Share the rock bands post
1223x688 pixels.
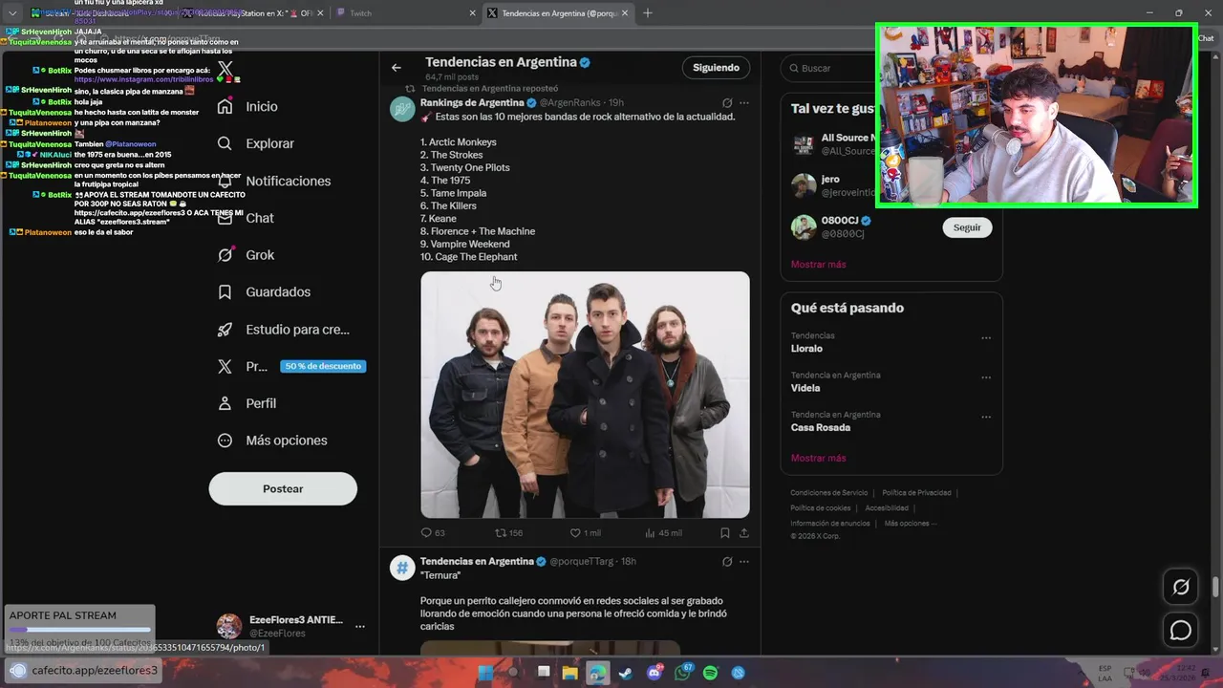[744, 533]
